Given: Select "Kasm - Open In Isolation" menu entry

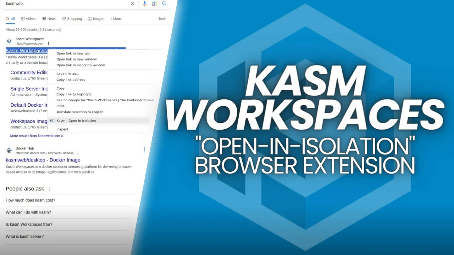Looking at the screenshot, I should click(x=76, y=121).
